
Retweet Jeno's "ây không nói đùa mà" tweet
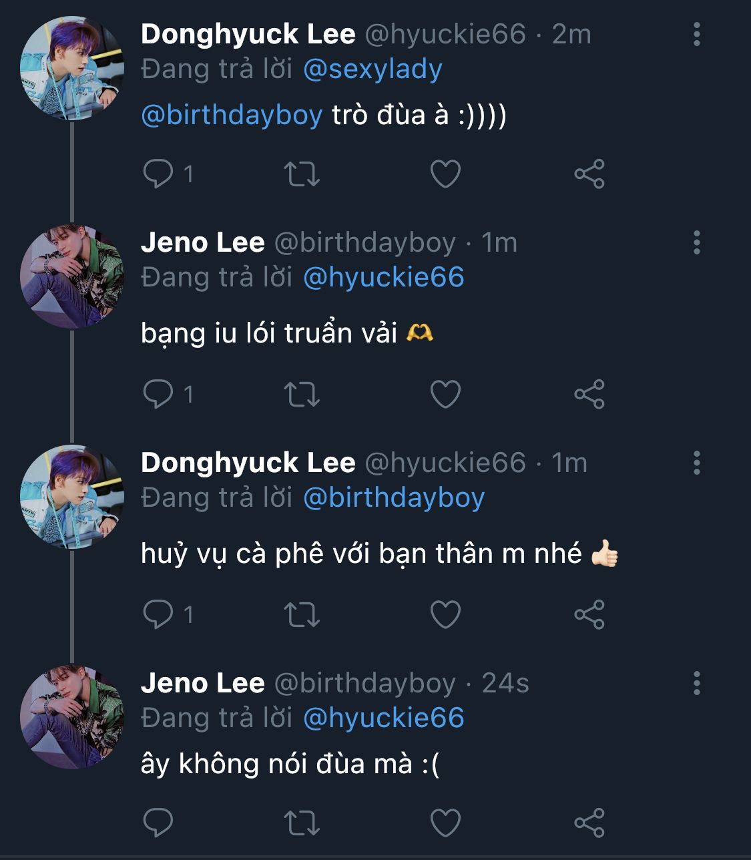pos(302,823)
